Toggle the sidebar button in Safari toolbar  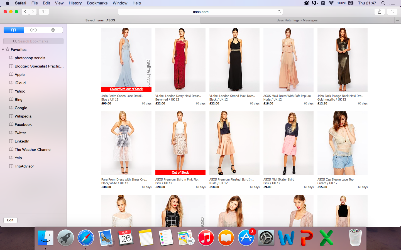coord(44,12)
